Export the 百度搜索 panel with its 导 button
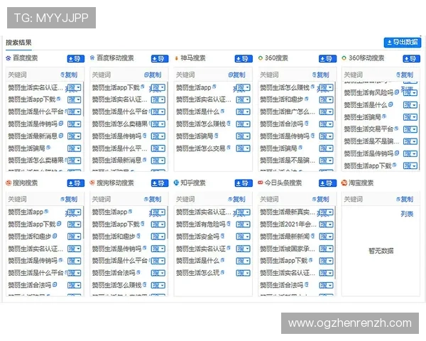 [x=76, y=59]
